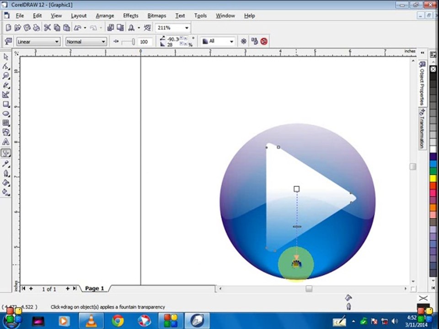439x329 pixels.
Task: Click the no-fill X swatch atop palette
Action: tap(433, 69)
